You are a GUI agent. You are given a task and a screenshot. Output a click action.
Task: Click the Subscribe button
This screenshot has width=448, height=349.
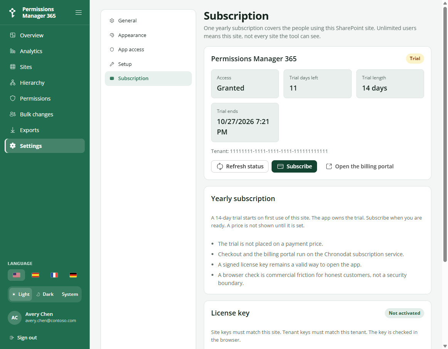tap(294, 166)
